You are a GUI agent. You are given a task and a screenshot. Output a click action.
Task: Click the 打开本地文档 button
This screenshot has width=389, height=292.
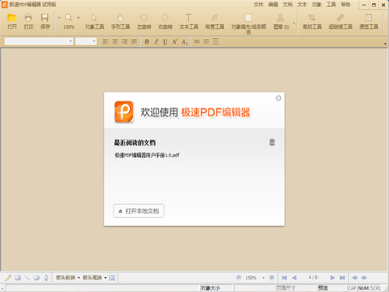click(138, 211)
